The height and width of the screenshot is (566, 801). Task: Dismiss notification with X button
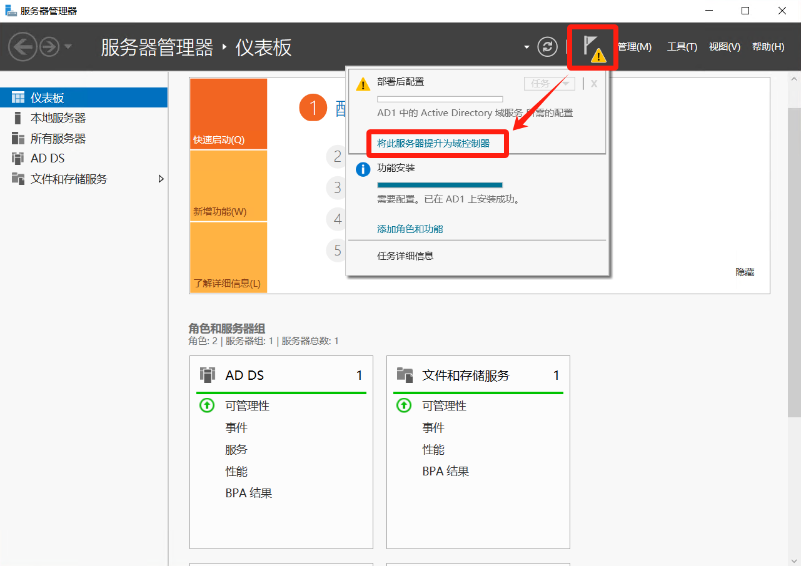click(594, 84)
